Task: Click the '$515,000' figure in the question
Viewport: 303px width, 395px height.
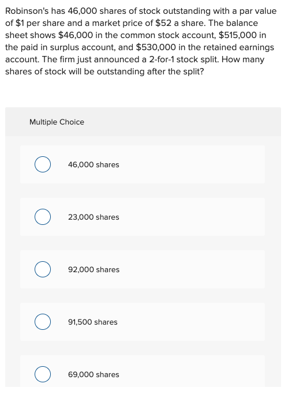Action: (237, 35)
